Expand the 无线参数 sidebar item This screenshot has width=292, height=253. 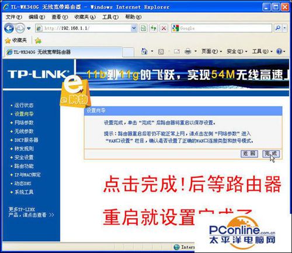pyautogui.click(x=24, y=131)
